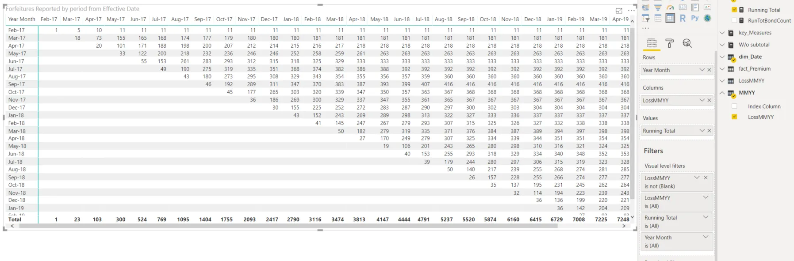Image resolution: width=794 pixels, height=261 pixels.
Task: Choose the Matrix visualization icon
Action: 670,18
